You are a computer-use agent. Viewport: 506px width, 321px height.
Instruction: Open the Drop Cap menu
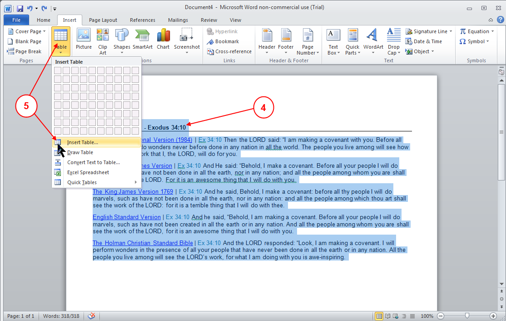[x=394, y=41]
